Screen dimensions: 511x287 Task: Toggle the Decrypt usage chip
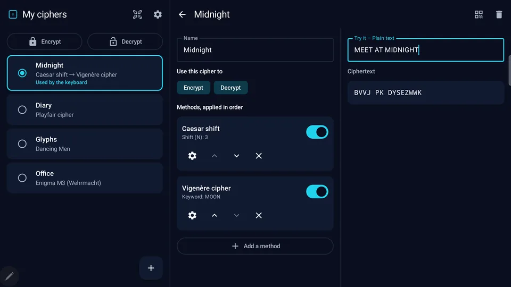[230, 88]
